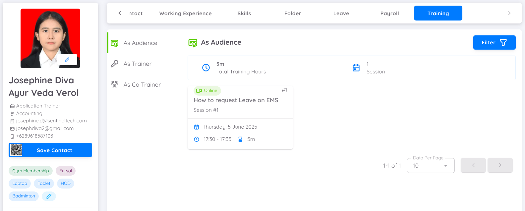Click the Online video camera badge
This screenshot has height=211, width=525.
click(207, 91)
